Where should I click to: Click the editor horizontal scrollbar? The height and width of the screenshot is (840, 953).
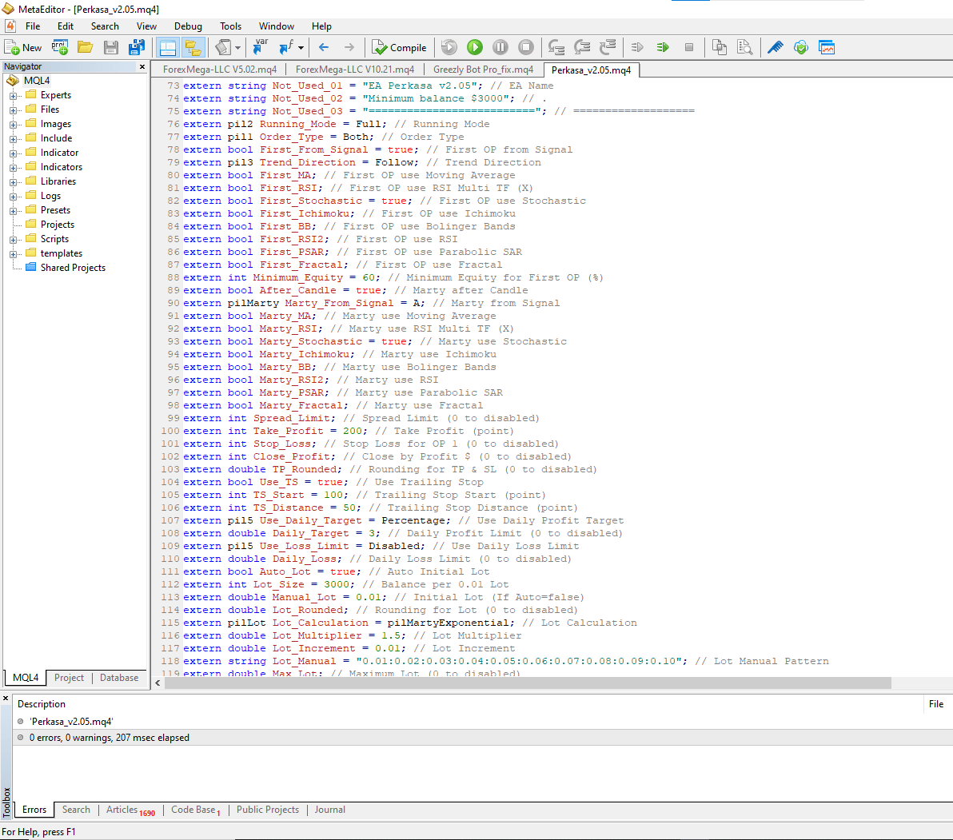tap(527, 683)
